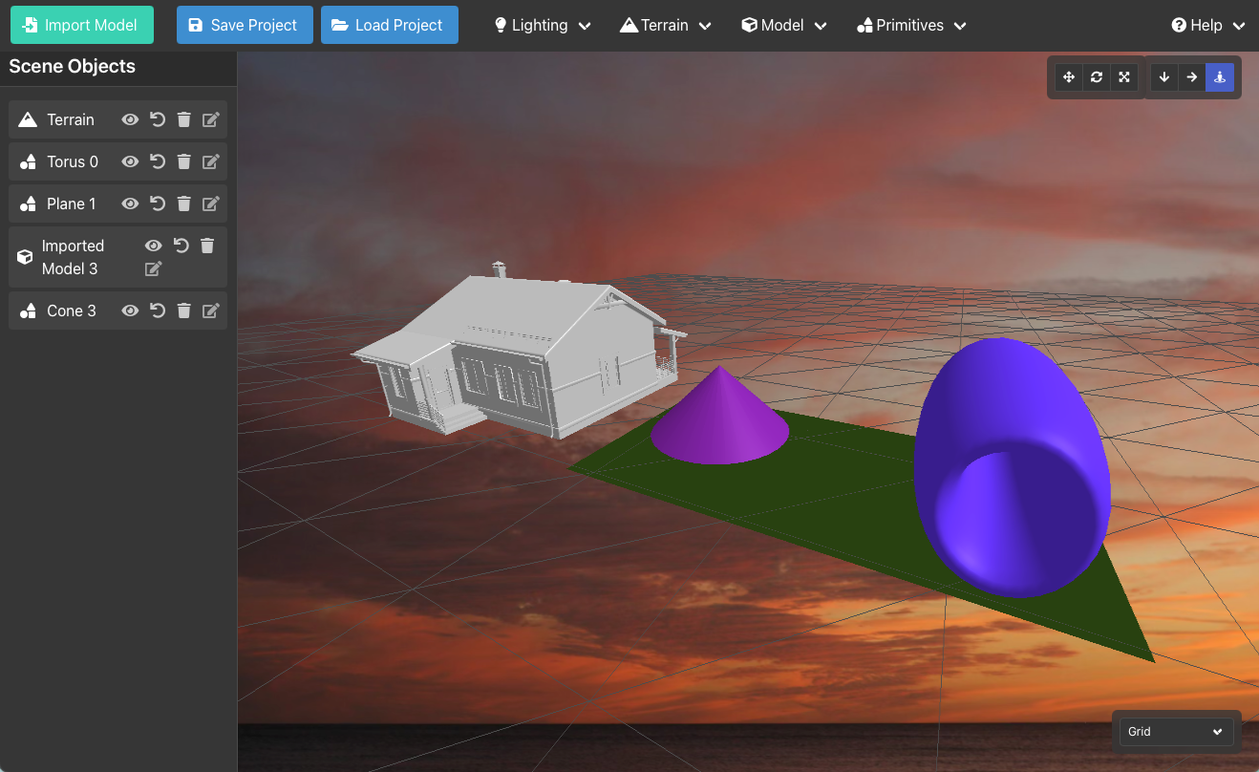Click the Import Model button
Screen dimensions: 1259x772
coord(82,25)
